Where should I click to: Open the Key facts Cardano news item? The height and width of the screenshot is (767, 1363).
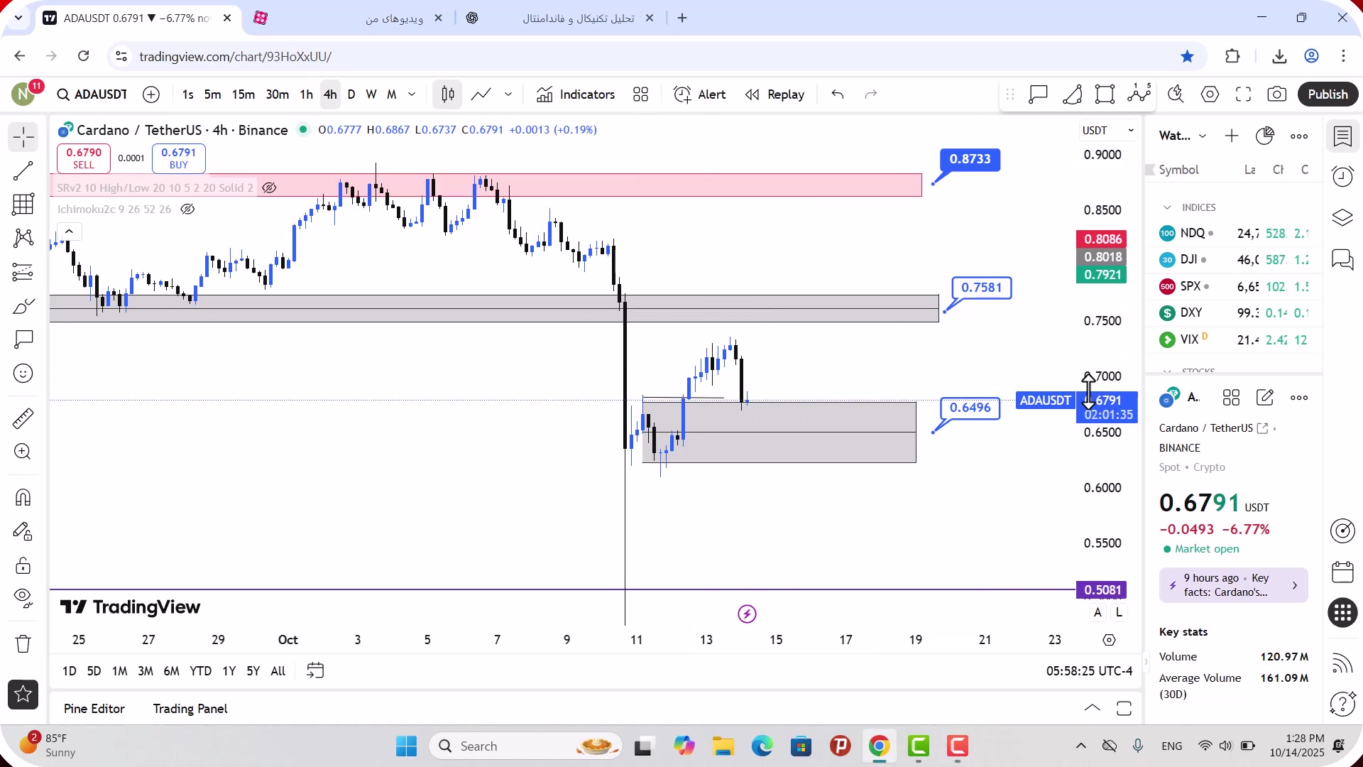1234,585
